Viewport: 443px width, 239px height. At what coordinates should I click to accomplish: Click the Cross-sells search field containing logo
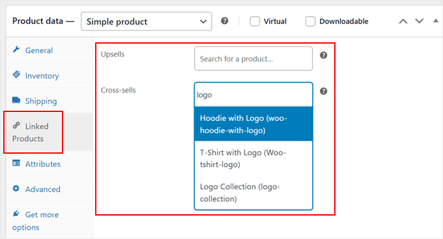pyautogui.click(x=253, y=94)
